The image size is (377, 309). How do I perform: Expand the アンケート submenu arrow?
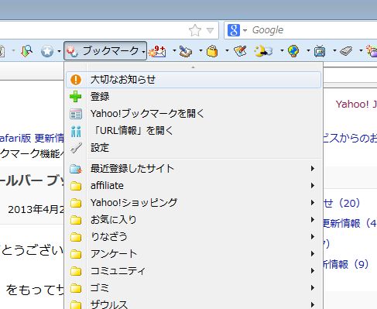tap(313, 254)
